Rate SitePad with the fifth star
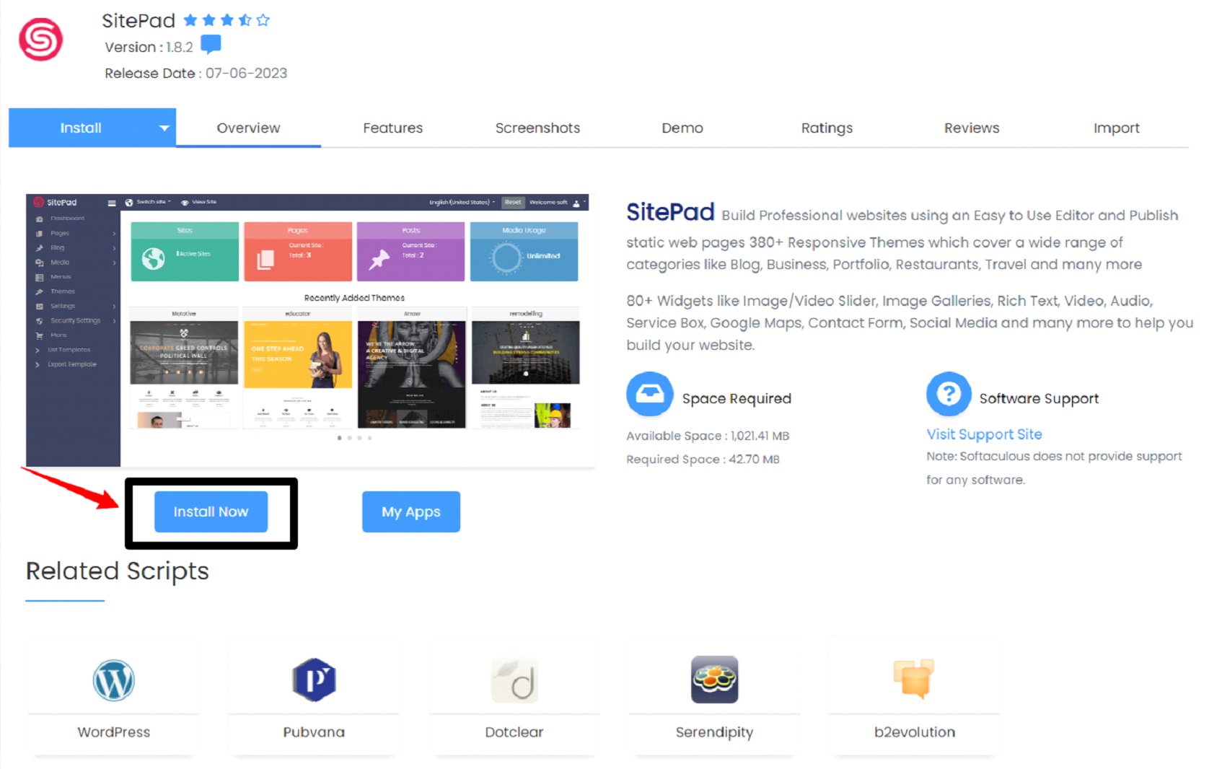 pos(263,20)
